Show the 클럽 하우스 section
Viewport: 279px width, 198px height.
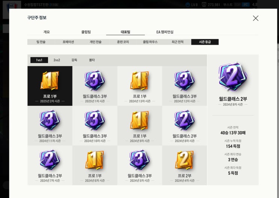click(x=150, y=42)
